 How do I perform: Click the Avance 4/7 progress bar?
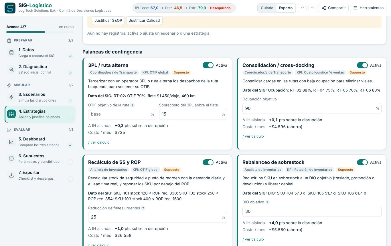[x=40, y=32]
